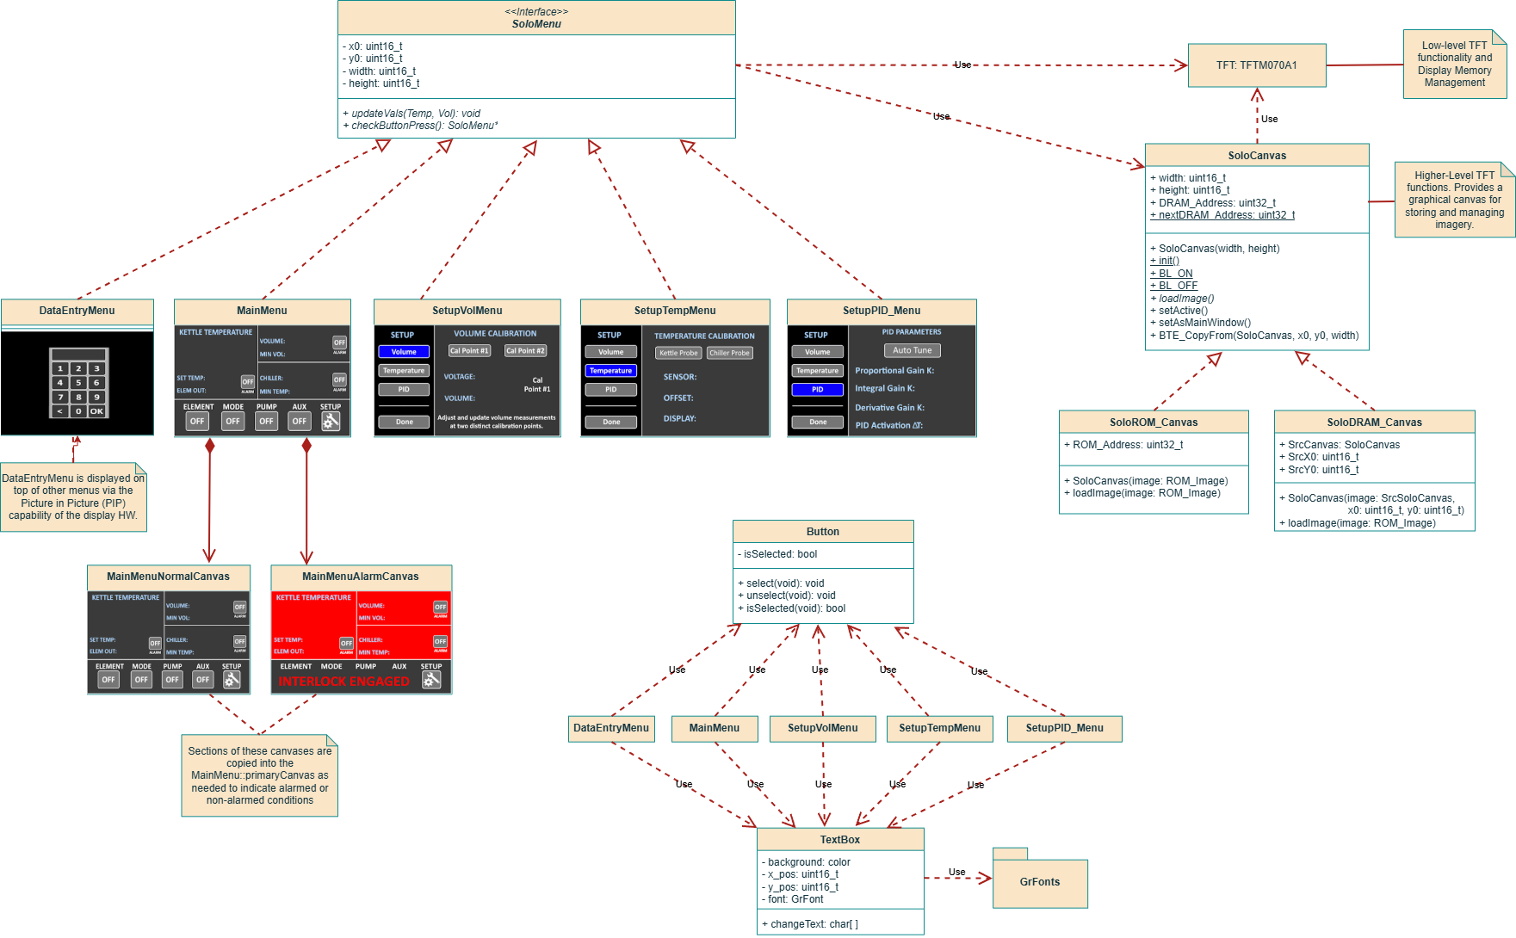Click the Cal Point #2 button
Screen dimensions: 1516x938
pos(525,350)
